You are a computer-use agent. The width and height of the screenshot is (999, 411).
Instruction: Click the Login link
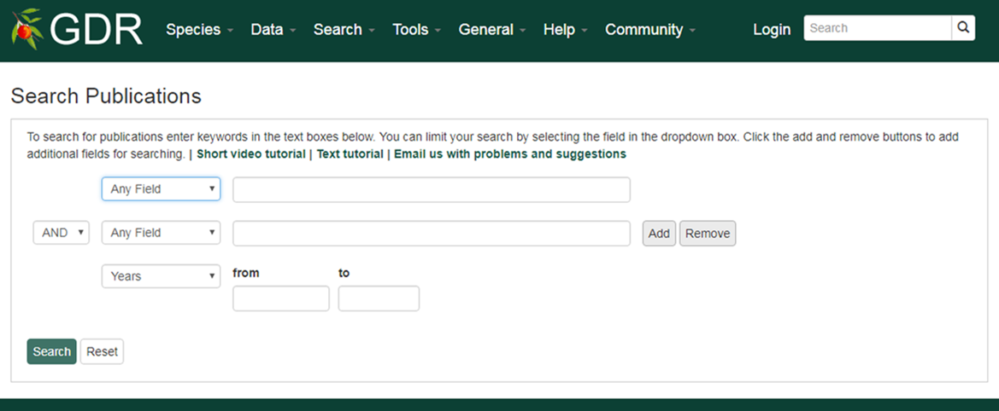[772, 29]
